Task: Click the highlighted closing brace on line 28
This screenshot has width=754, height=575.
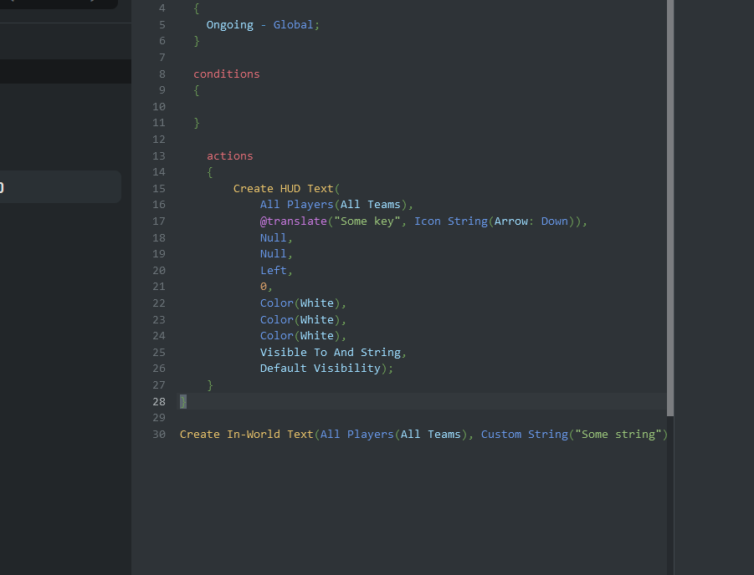Action: (x=183, y=402)
